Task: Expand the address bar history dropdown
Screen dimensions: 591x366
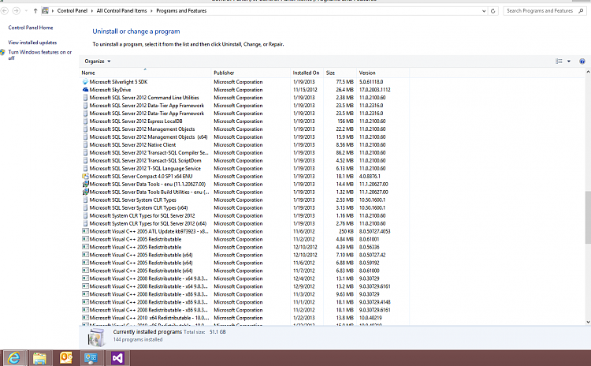Action: [x=484, y=11]
